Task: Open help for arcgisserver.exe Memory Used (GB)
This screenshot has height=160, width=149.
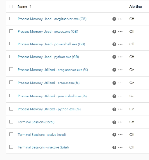Action: 114,19
